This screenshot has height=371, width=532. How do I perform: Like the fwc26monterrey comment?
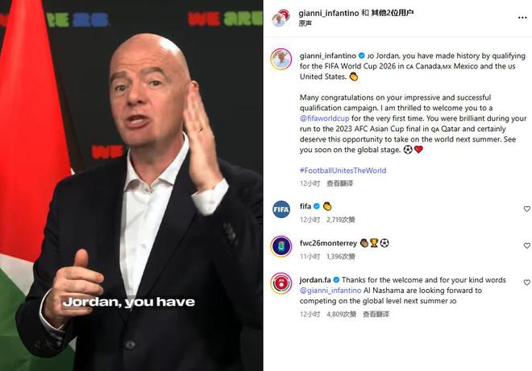click(x=526, y=245)
